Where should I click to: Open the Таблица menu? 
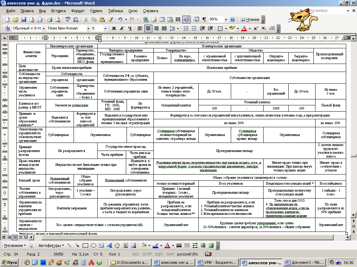coord(115,11)
